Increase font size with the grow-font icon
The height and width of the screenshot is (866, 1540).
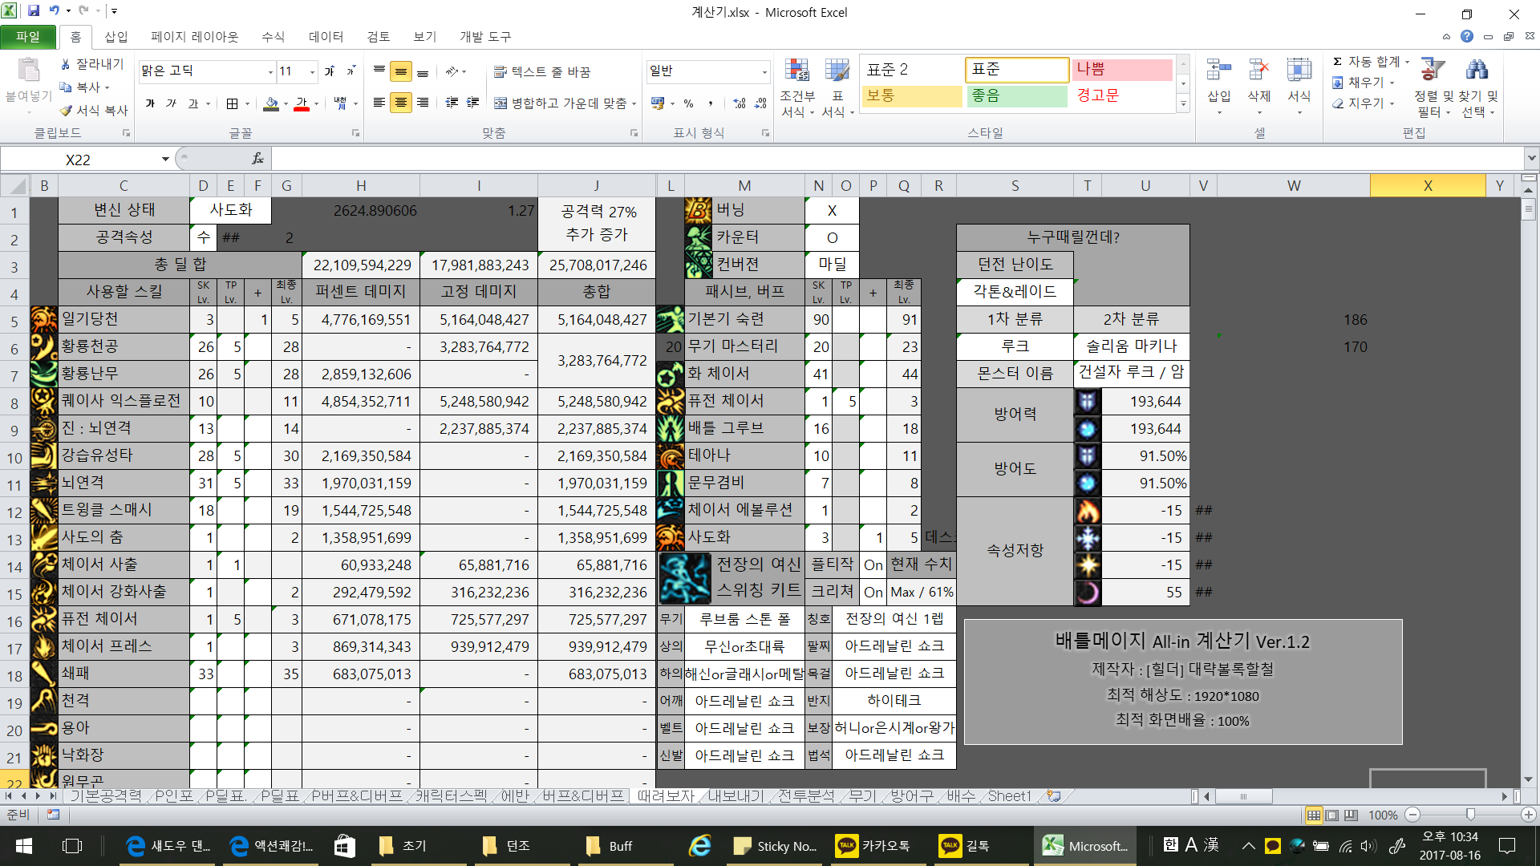coord(330,71)
